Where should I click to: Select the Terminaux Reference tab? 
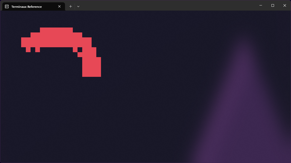pyautogui.click(x=29, y=6)
